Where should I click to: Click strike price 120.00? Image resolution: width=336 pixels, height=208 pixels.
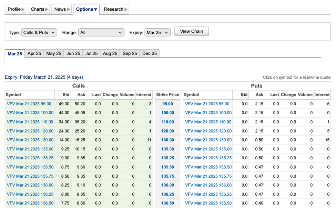[167, 131]
